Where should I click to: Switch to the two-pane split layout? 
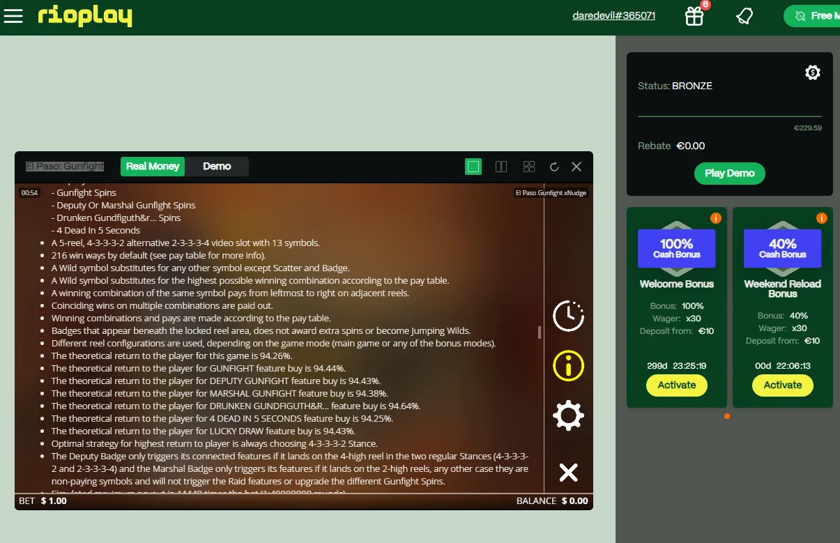click(x=501, y=167)
